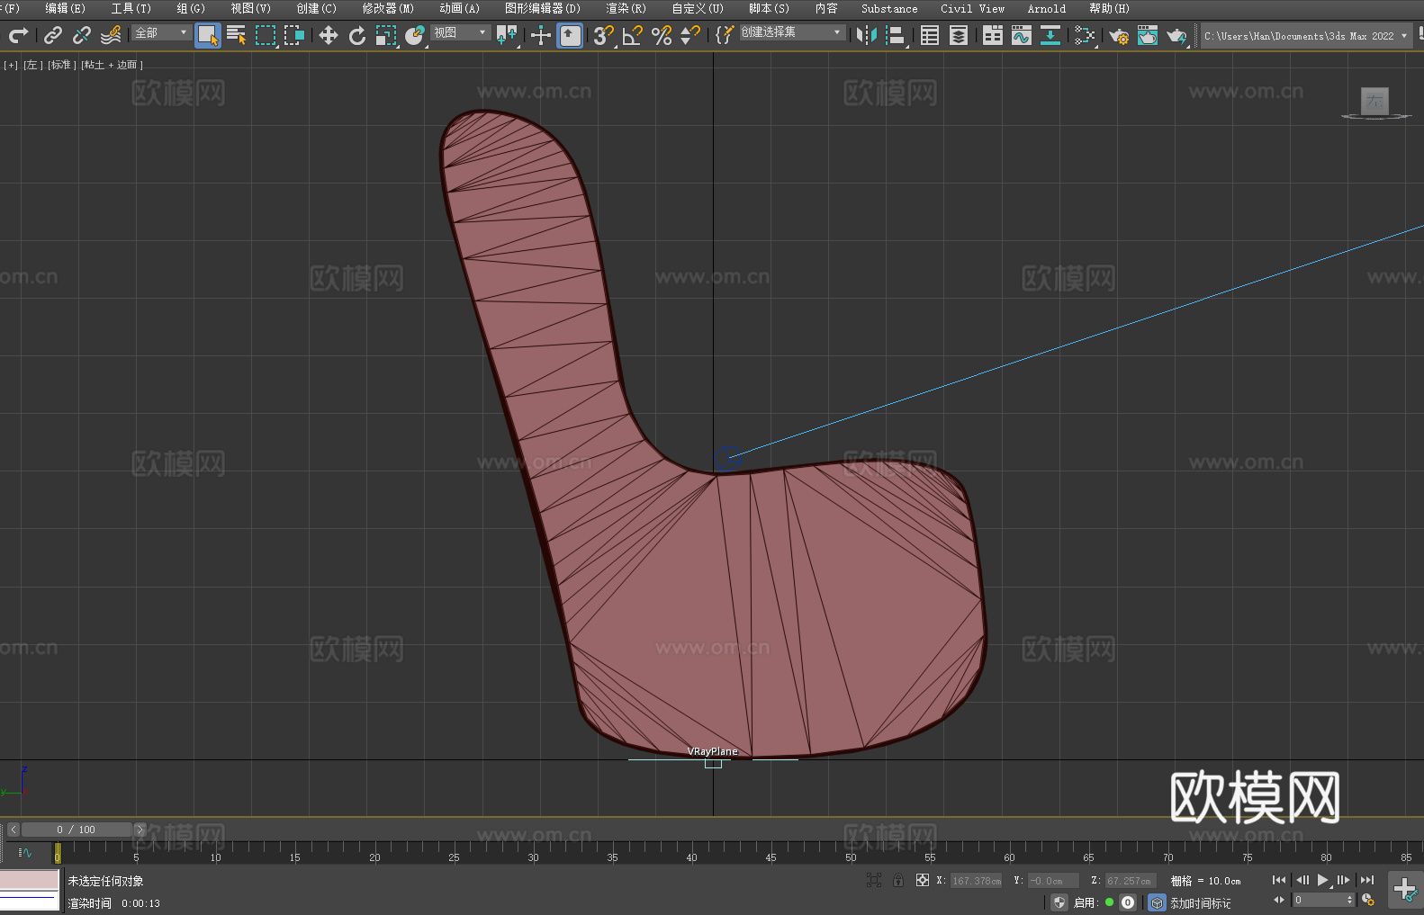This screenshot has width=1424, height=915.
Task: Click the [左] viewport view label
Action: tap(32, 65)
